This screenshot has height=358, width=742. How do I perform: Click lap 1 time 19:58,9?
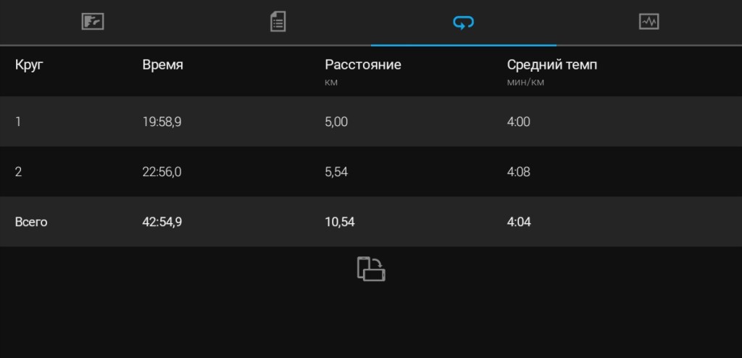pyautogui.click(x=162, y=122)
